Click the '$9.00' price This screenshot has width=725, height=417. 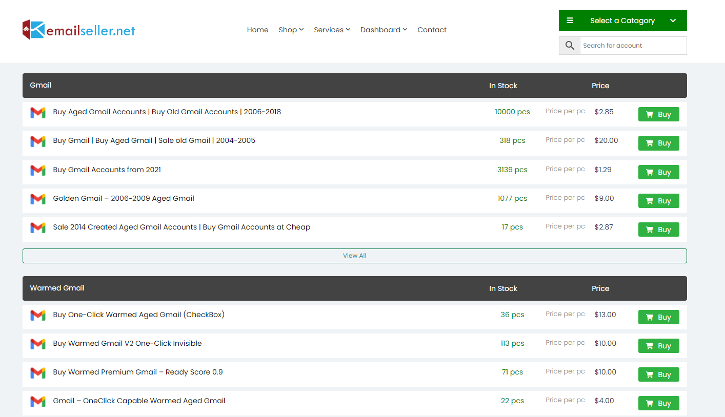(x=604, y=198)
